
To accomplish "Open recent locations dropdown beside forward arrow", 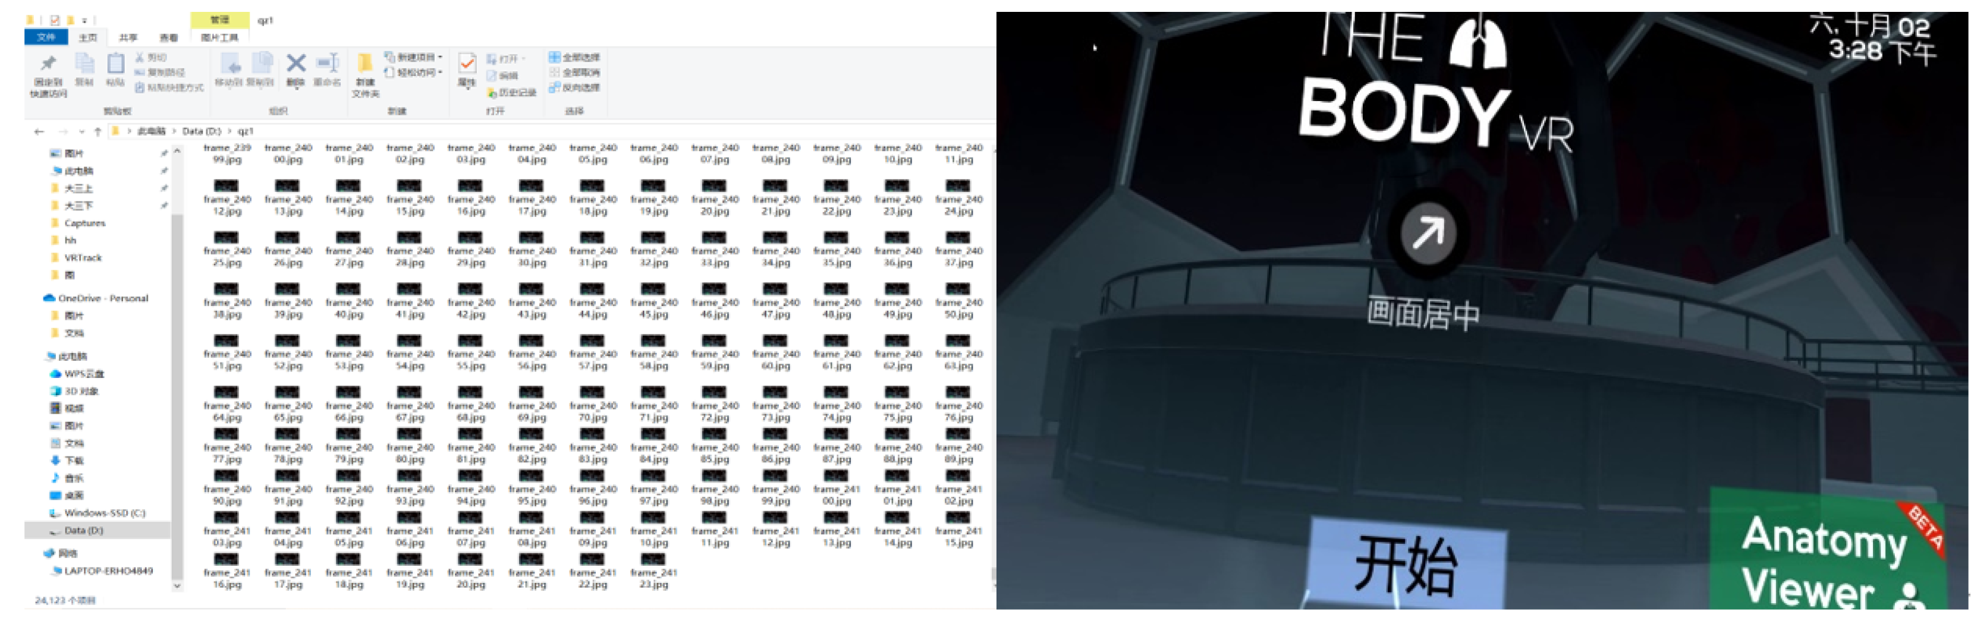I will coord(81,132).
